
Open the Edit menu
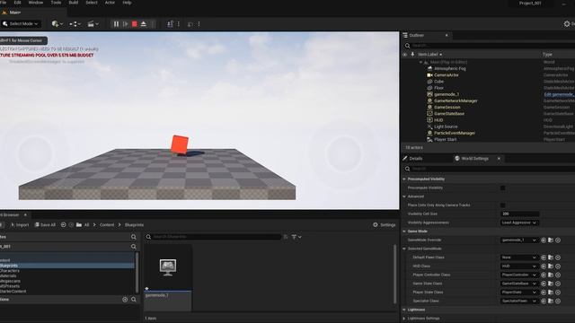[17, 3]
